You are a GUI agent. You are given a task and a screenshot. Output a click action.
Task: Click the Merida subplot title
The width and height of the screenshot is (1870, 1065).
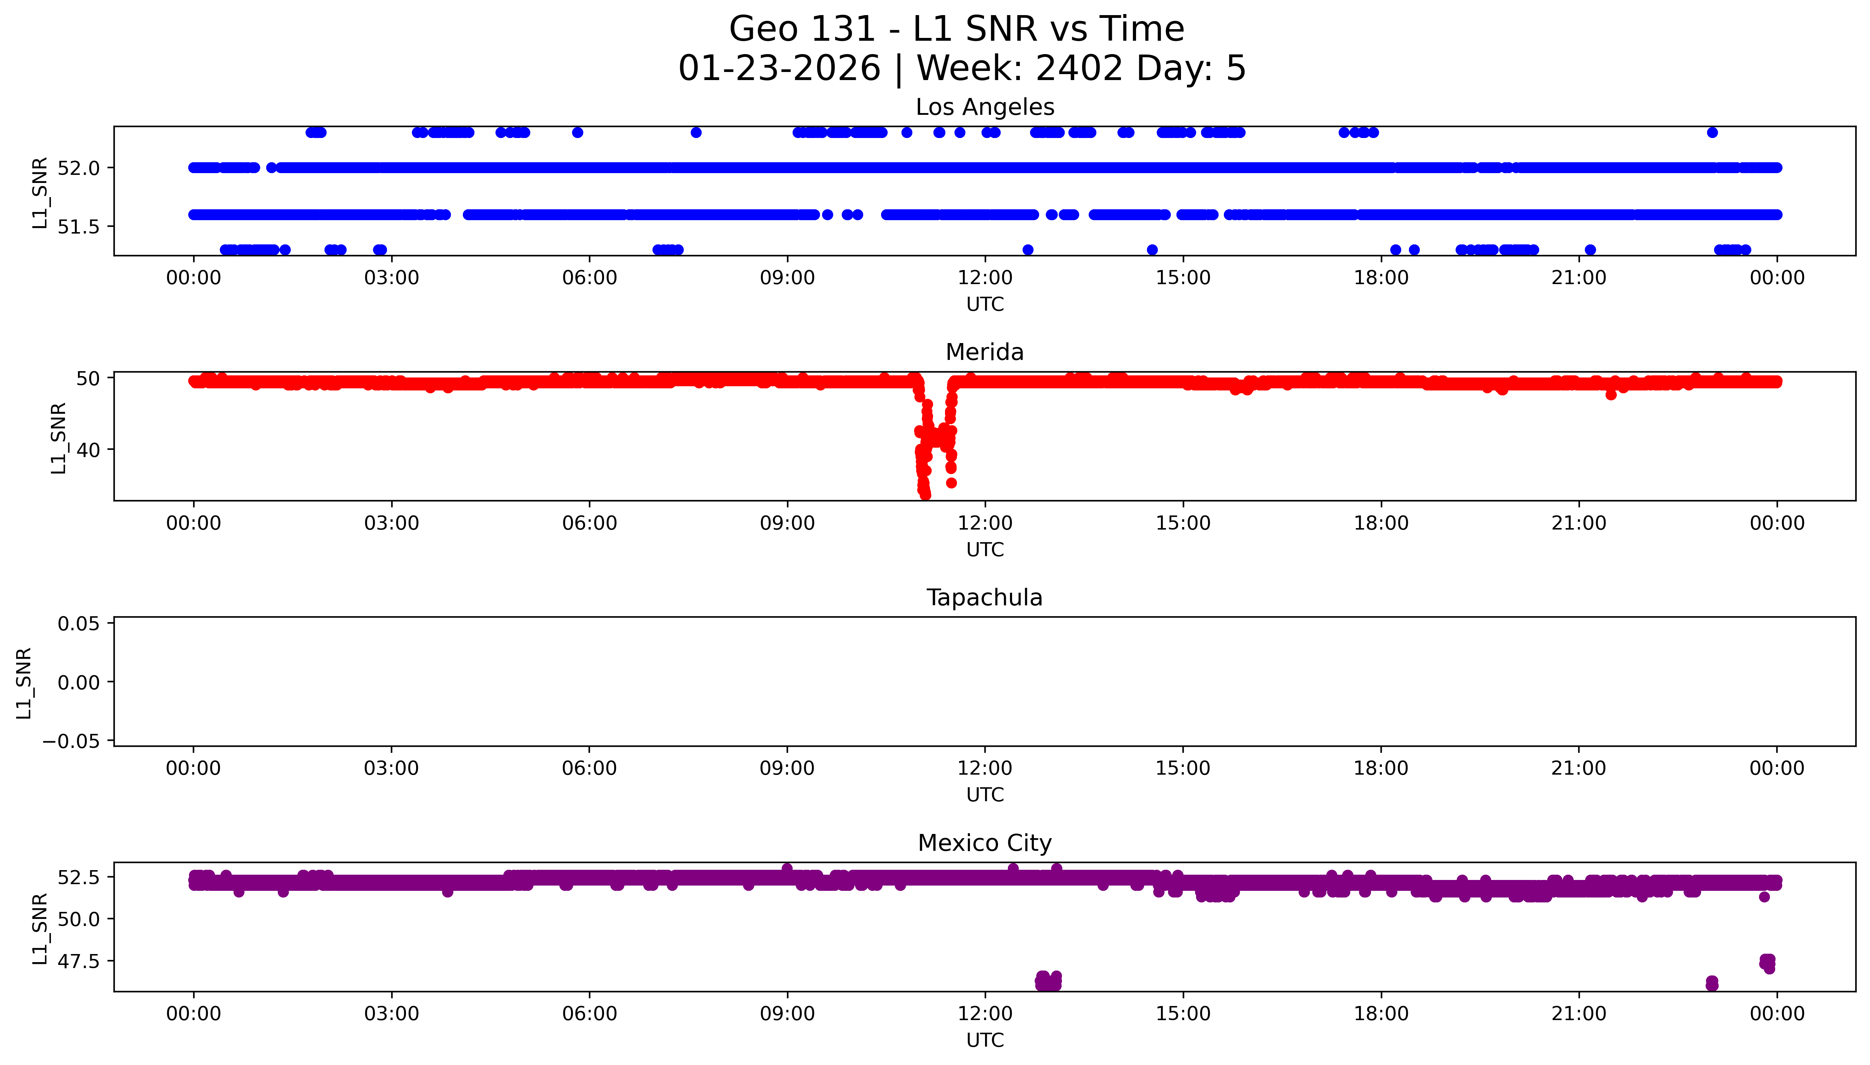point(984,353)
